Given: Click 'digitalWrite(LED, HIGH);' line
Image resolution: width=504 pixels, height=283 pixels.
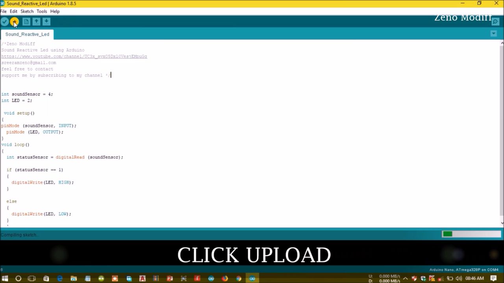Looking at the screenshot, I should (x=43, y=182).
